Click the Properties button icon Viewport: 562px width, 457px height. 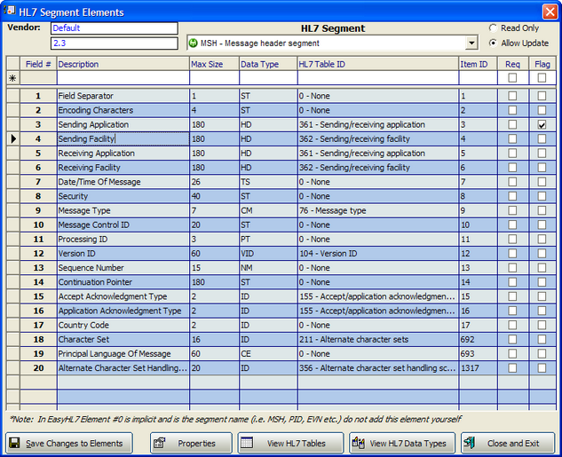(x=159, y=443)
